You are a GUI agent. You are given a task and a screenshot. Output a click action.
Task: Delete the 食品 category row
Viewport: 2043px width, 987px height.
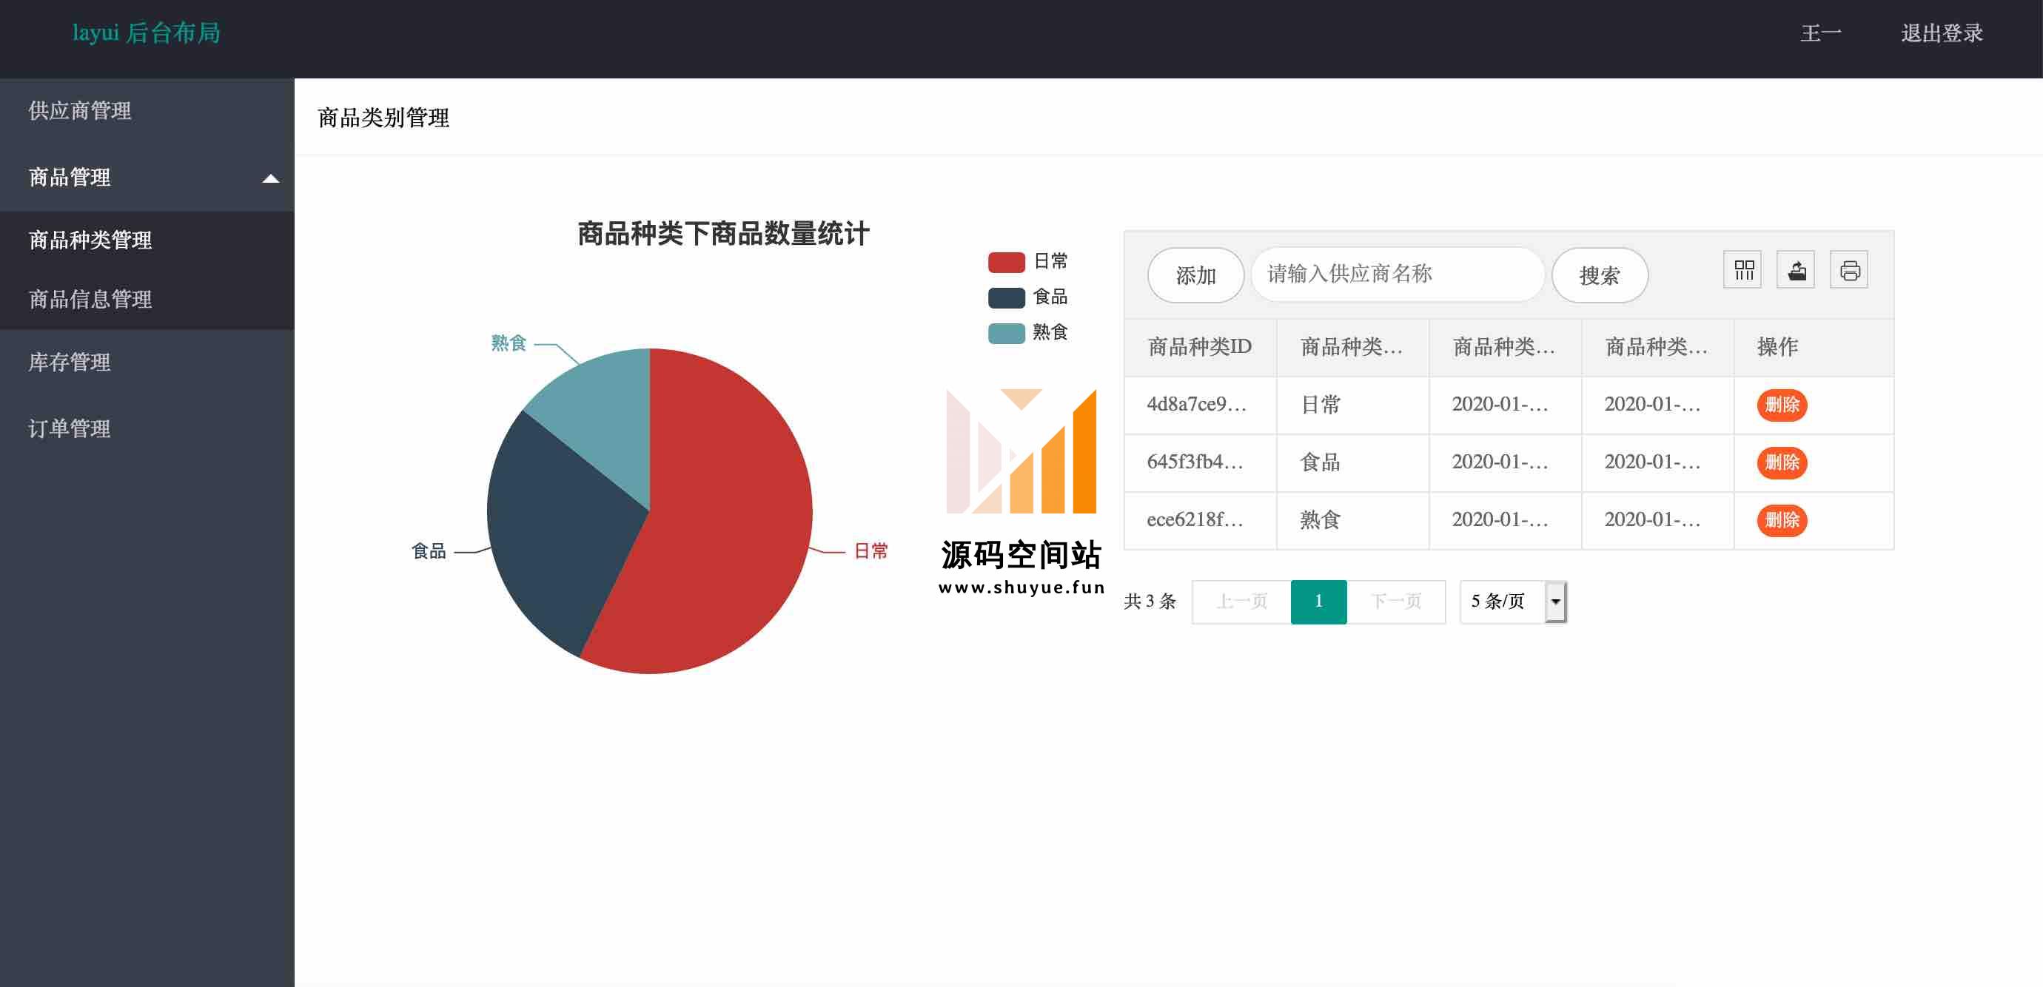pyautogui.click(x=1781, y=463)
